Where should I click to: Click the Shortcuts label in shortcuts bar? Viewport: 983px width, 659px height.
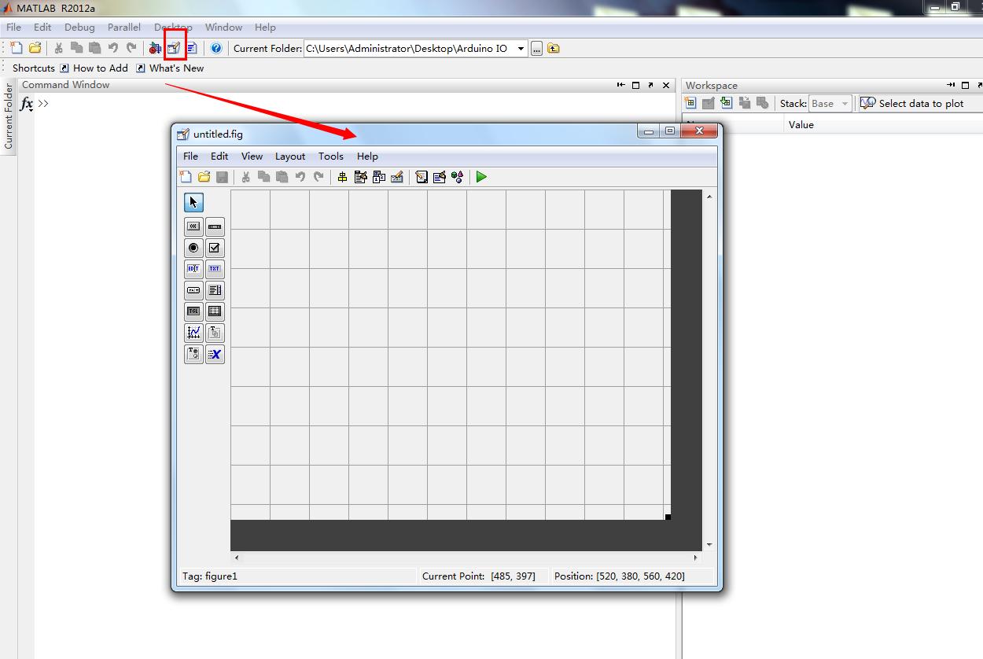click(34, 68)
